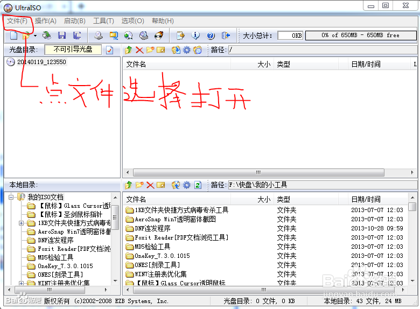Click the Save floppy disk icon
Viewport: 420px width, 309px height.
pos(62,36)
